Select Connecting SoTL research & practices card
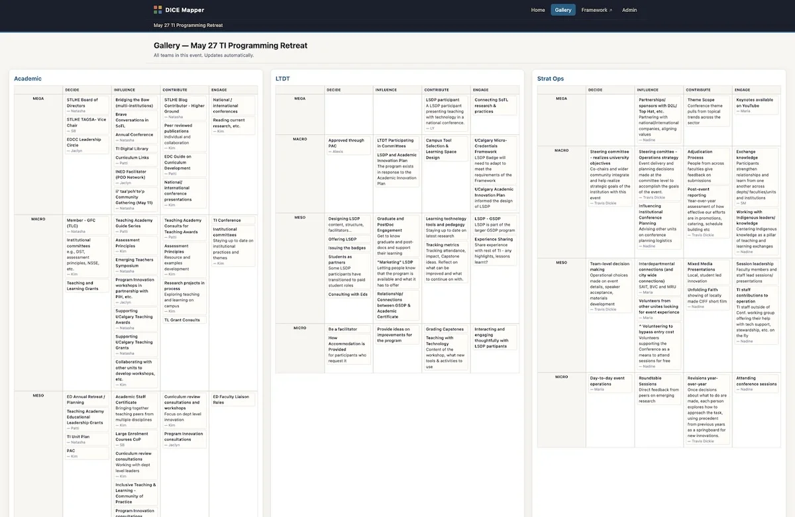795x517 pixels. pos(495,105)
